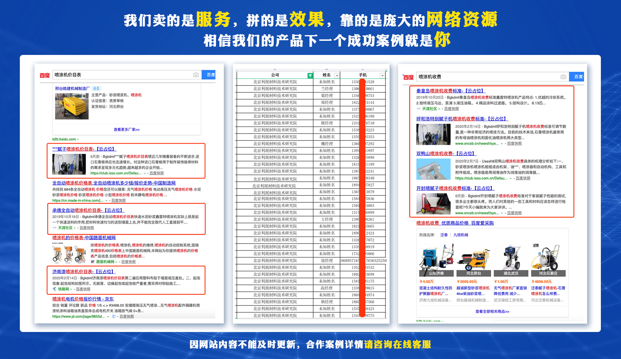The height and width of the screenshot is (359, 621).
Task: Select the 兰经理 cell in the spreadsheet
Action: [x=327, y=89]
